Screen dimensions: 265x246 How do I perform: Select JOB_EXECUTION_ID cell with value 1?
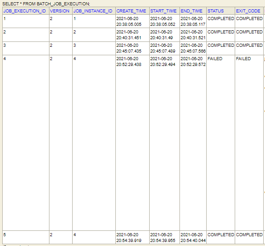click(26, 21)
